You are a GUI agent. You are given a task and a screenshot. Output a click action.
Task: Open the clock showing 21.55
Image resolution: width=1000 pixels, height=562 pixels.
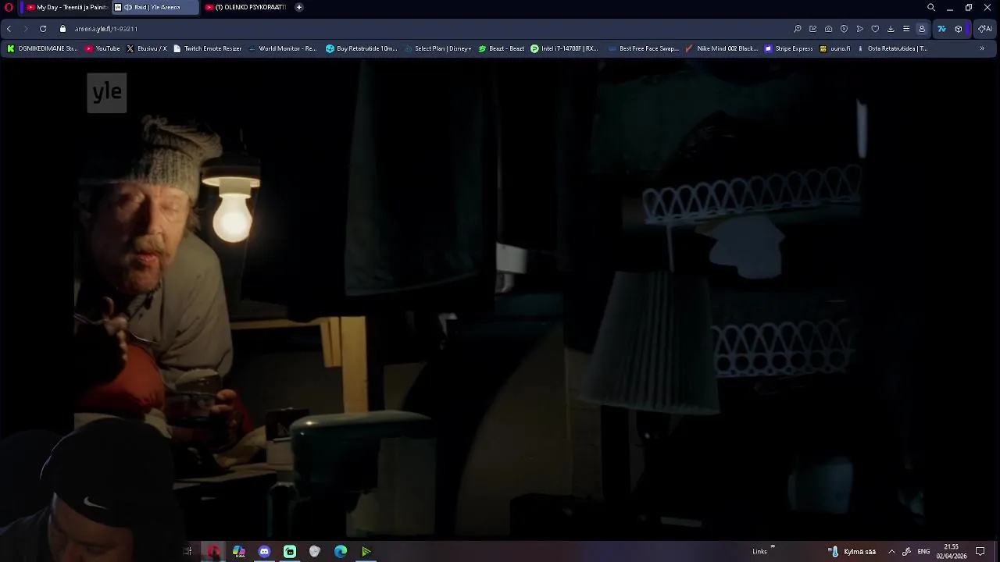[952, 551]
